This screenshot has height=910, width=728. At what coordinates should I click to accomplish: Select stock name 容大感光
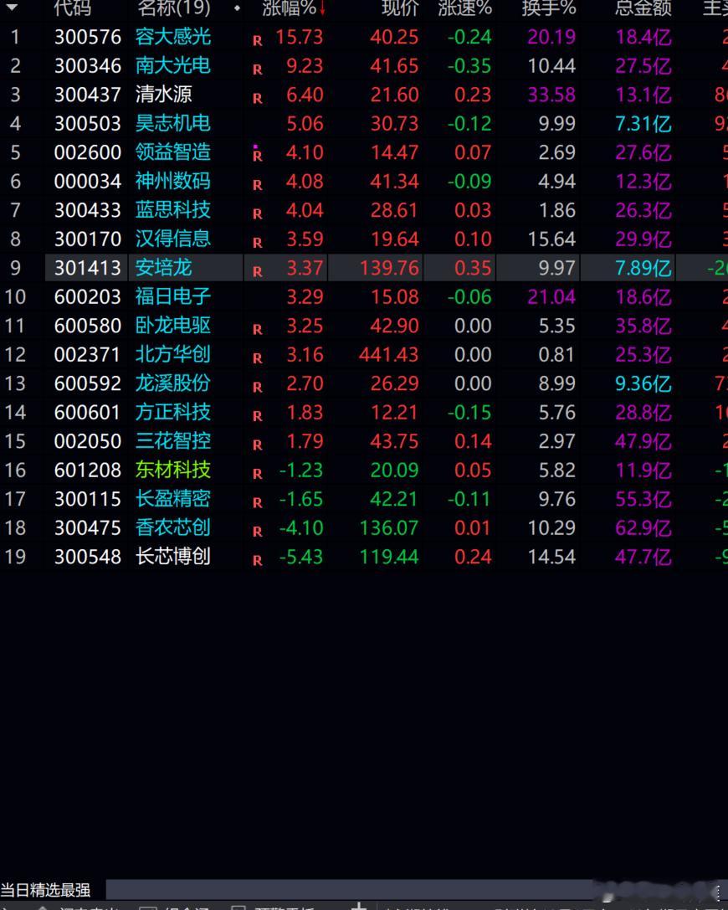pyautogui.click(x=173, y=37)
